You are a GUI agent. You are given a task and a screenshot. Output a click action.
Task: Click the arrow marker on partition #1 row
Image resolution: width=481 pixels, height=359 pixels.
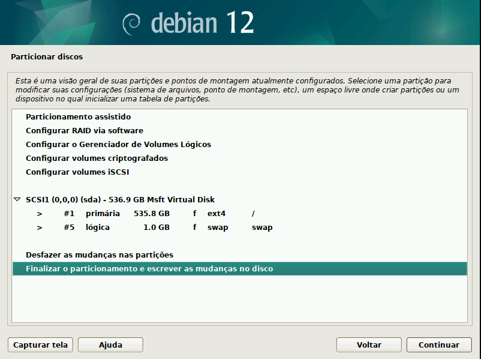click(x=39, y=214)
